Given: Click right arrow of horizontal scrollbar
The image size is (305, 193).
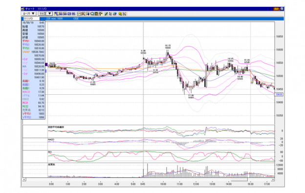Looking at the screenshot, I should 273,180.
